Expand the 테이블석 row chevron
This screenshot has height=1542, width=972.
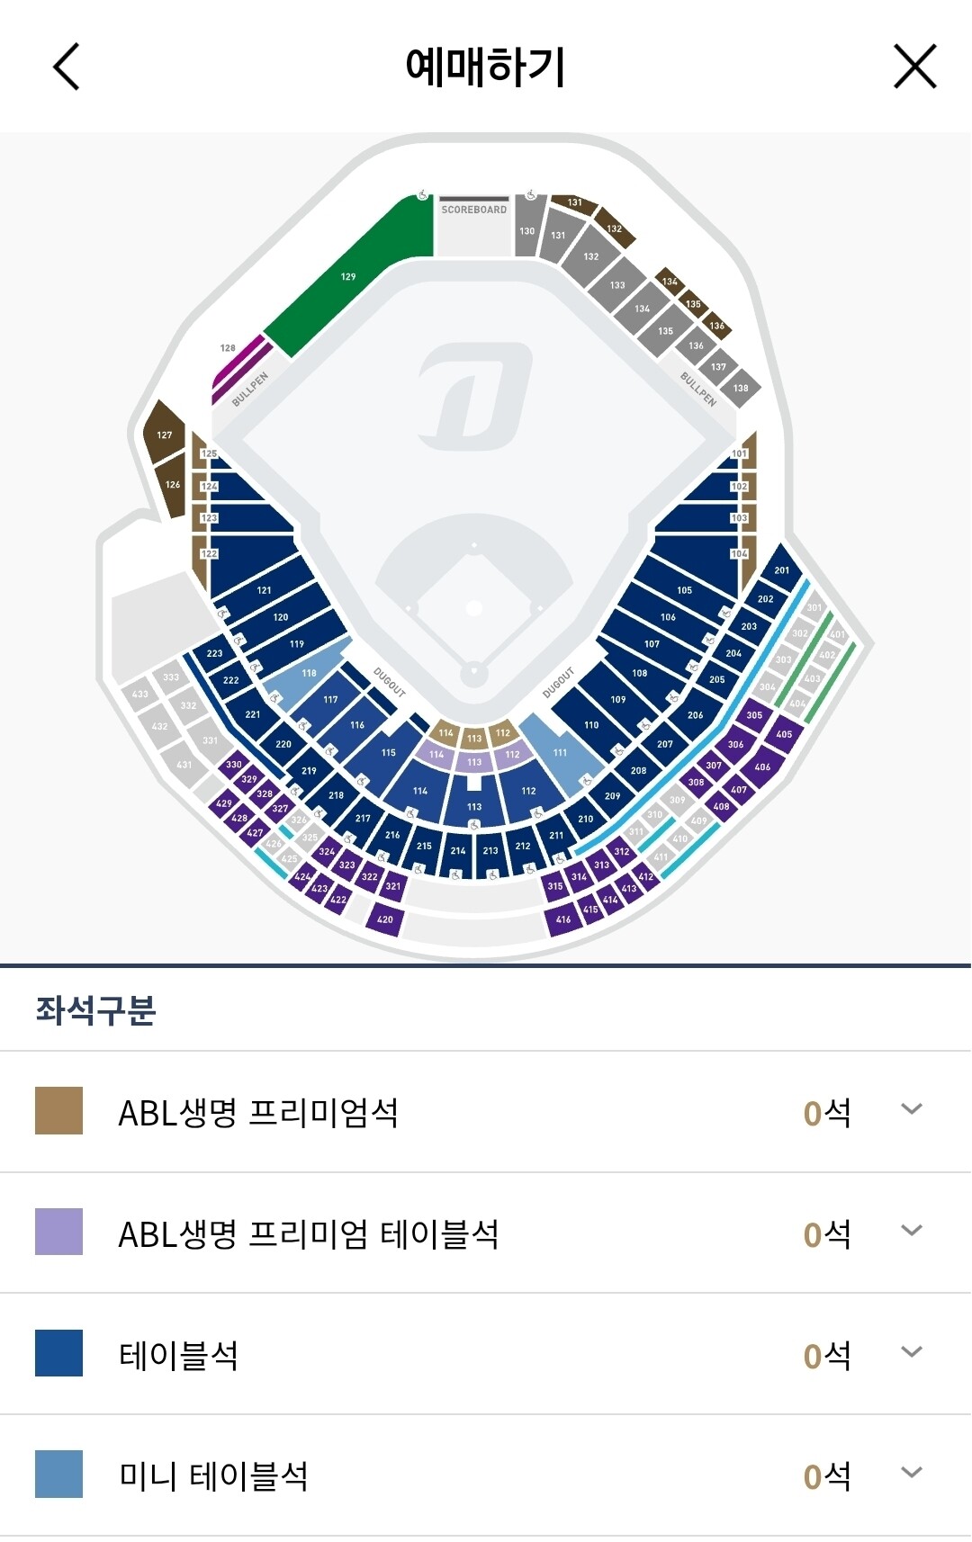[x=911, y=1352]
